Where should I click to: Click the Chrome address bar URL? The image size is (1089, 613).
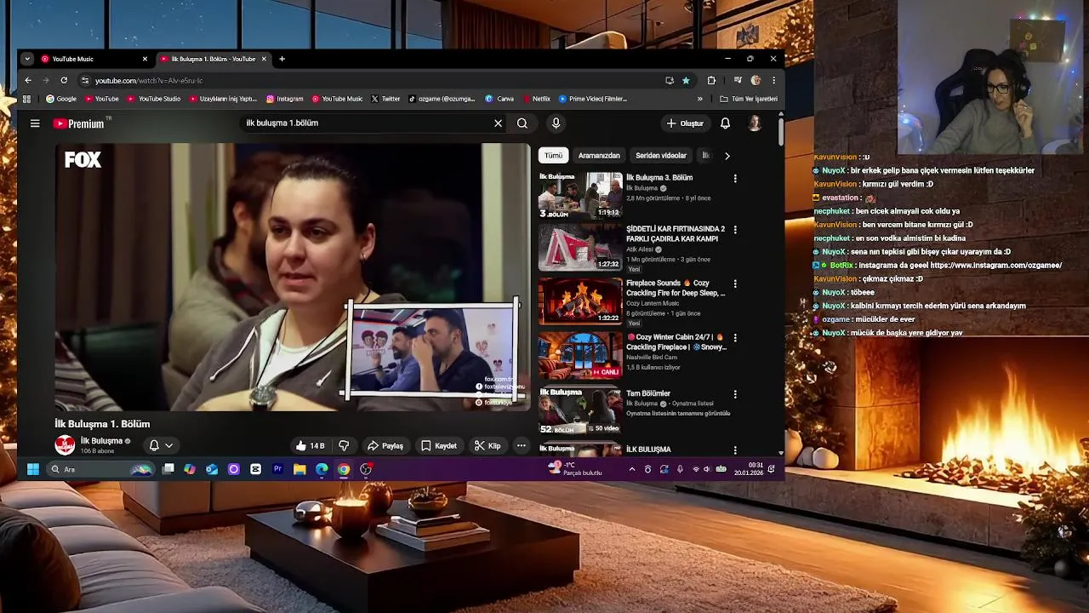point(149,80)
